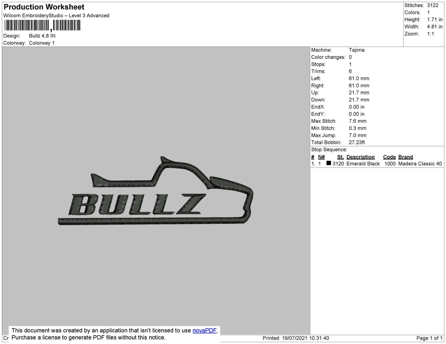
Task: Select the Max Jump value 7.0 mm
Action: click(358, 135)
